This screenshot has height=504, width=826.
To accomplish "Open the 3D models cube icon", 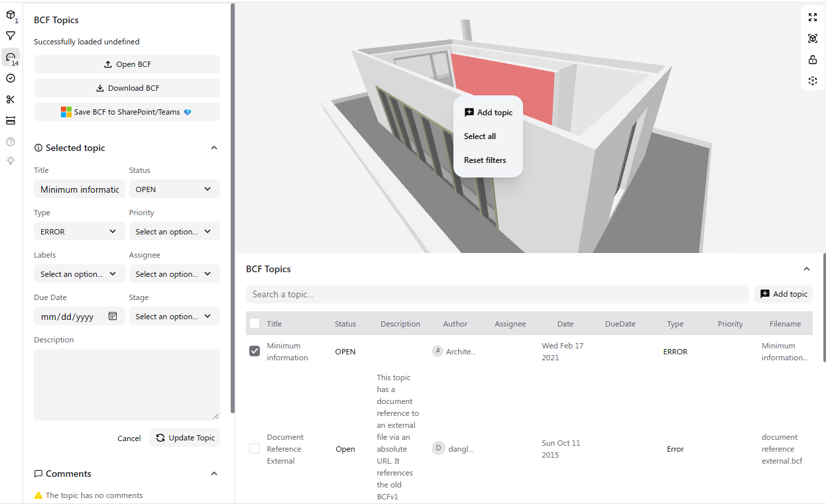I will [11, 15].
